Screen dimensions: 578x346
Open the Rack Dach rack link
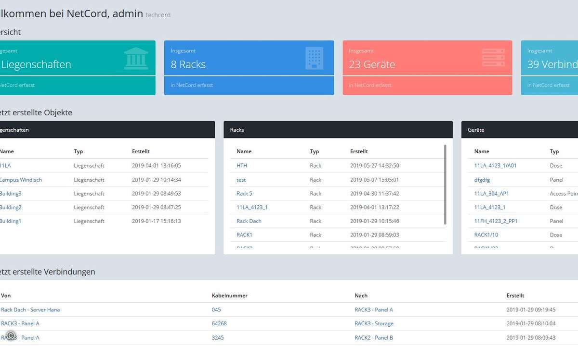pos(249,221)
